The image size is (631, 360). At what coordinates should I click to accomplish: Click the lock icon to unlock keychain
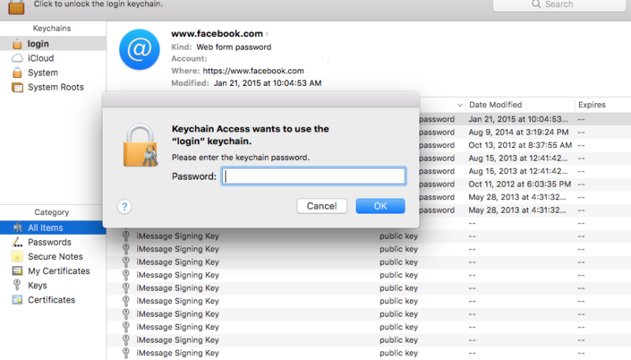[x=15, y=5]
